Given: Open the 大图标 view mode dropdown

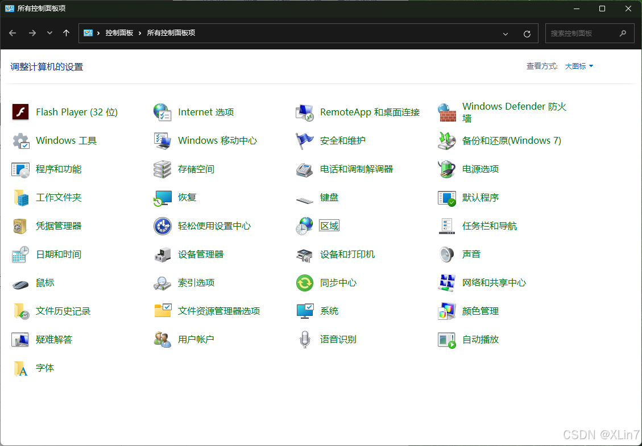Looking at the screenshot, I should pos(579,66).
